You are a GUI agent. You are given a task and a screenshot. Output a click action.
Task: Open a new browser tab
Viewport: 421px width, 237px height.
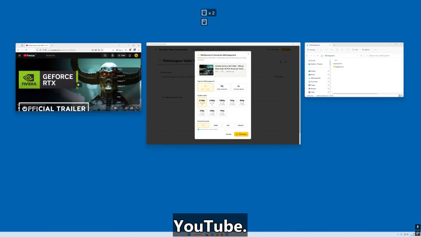click(x=52, y=45)
